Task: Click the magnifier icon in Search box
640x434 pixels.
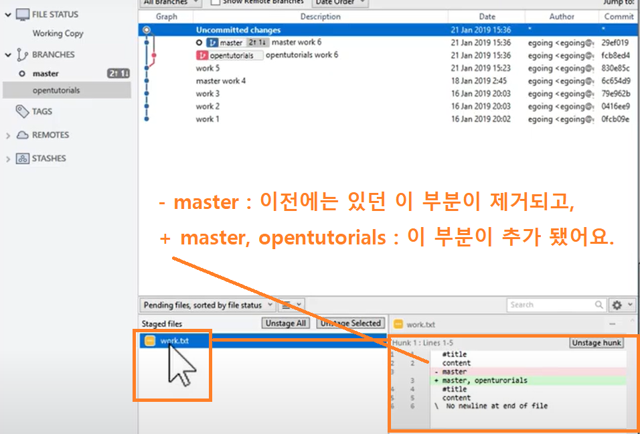Action: click(598, 305)
